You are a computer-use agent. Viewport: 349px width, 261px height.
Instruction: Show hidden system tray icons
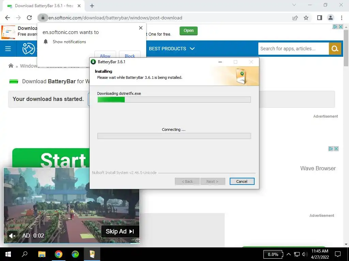(288, 254)
